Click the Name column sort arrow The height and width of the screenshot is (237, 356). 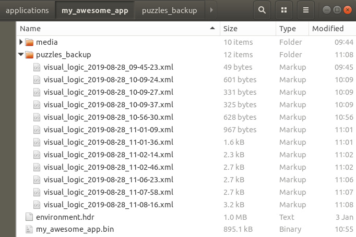pyautogui.click(x=212, y=28)
